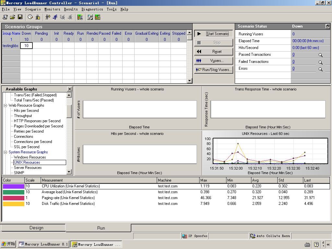Close the Available Graphs panel
This screenshot has width=332, height=249.
point(70,89)
